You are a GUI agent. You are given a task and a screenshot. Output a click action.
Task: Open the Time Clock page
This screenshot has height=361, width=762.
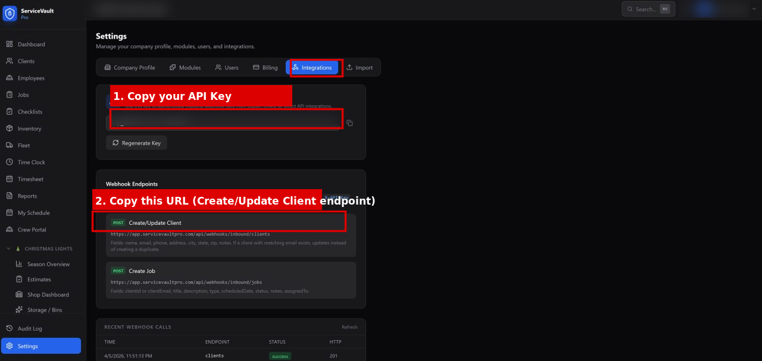pos(30,162)
